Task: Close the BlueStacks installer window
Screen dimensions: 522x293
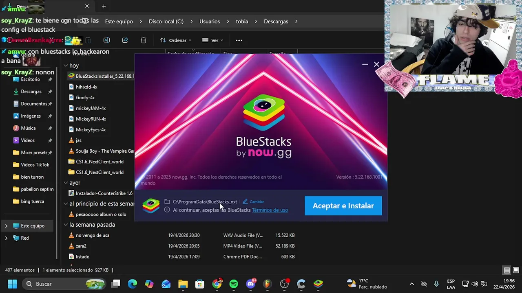Action: [x=376, y=64]
